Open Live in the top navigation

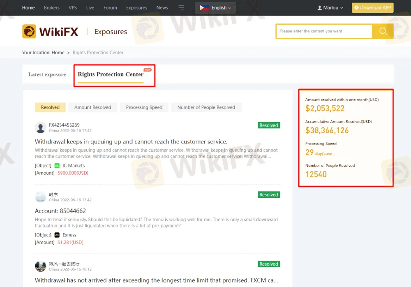coord(90,8)
